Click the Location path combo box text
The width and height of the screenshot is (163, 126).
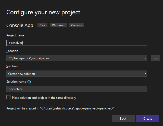coord(29,58)
